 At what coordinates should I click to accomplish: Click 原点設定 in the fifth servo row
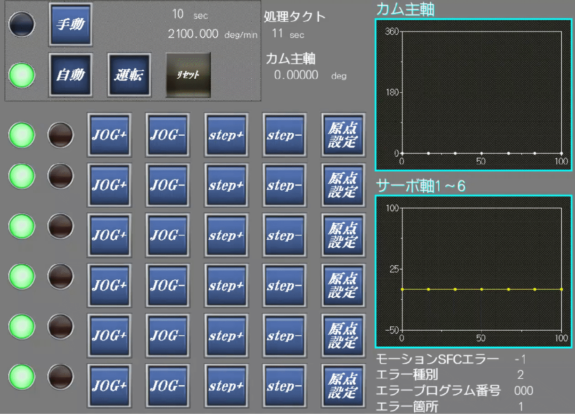click(x=343, y=336)
